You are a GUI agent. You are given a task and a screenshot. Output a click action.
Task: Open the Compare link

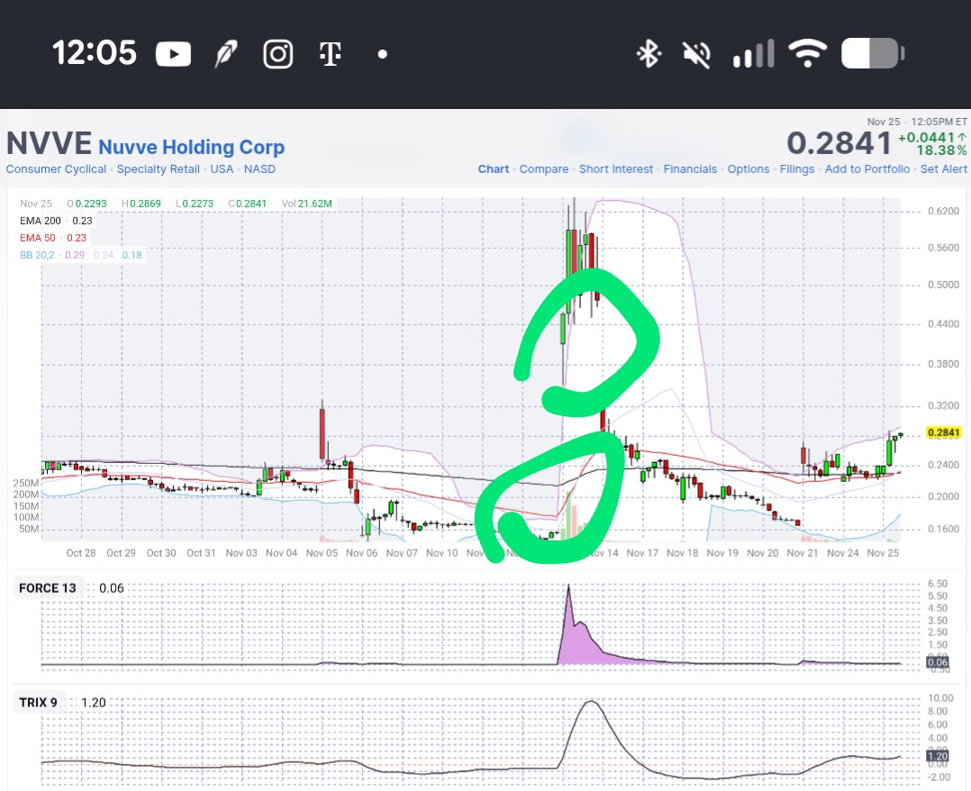[x=544, y=169]
